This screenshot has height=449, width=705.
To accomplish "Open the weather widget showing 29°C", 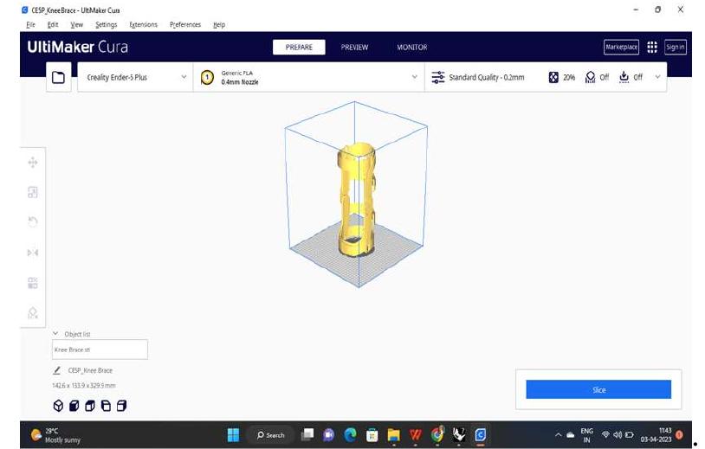I will pos(55,435).
